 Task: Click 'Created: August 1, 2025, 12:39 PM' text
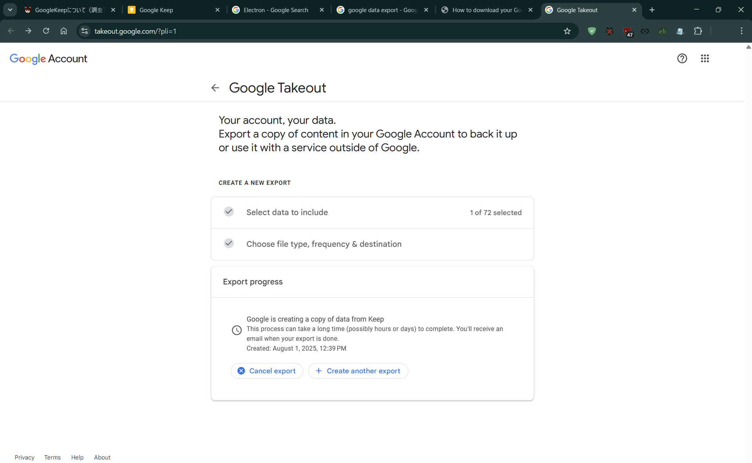click(x=296, y=348)
